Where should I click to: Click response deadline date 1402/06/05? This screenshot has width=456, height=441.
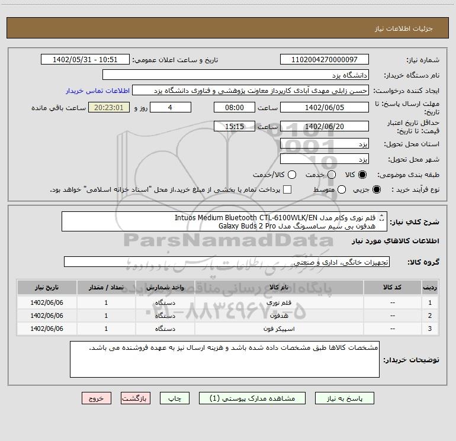click(325, 107)
